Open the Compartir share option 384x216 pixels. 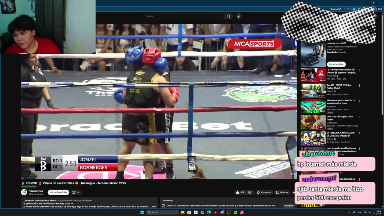click(264, 192)
